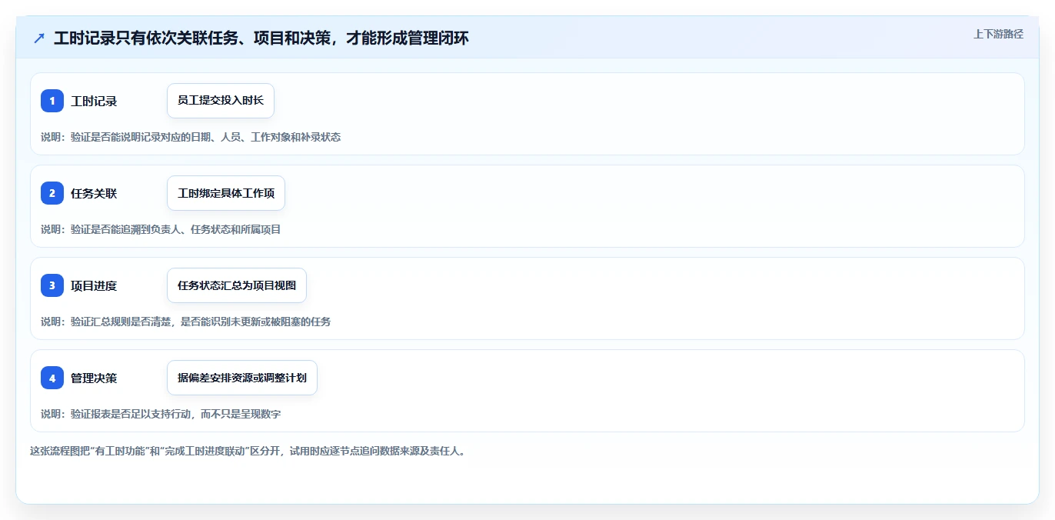Click note about 负责人、任务状态和所属项目

pyautogui.click(x=161, y=229)
